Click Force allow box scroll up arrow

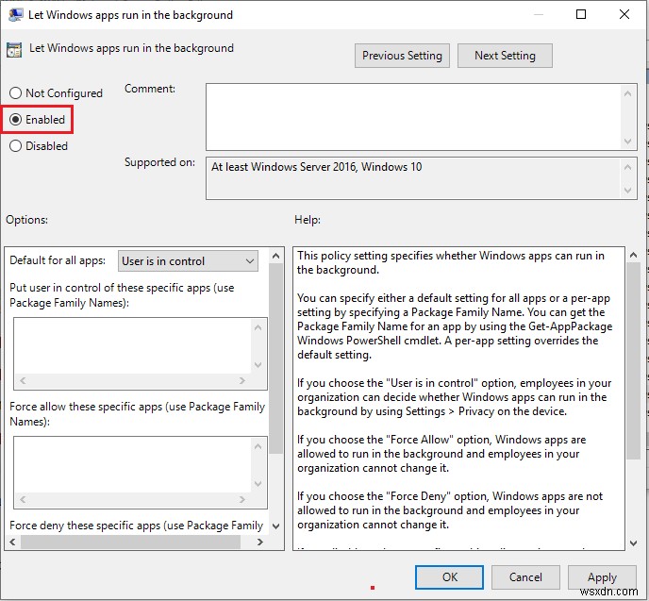258,446
